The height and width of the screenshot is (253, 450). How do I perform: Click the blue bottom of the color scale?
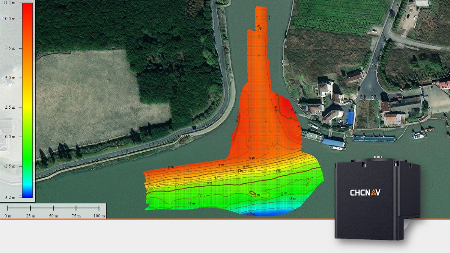tap(27, 194)
